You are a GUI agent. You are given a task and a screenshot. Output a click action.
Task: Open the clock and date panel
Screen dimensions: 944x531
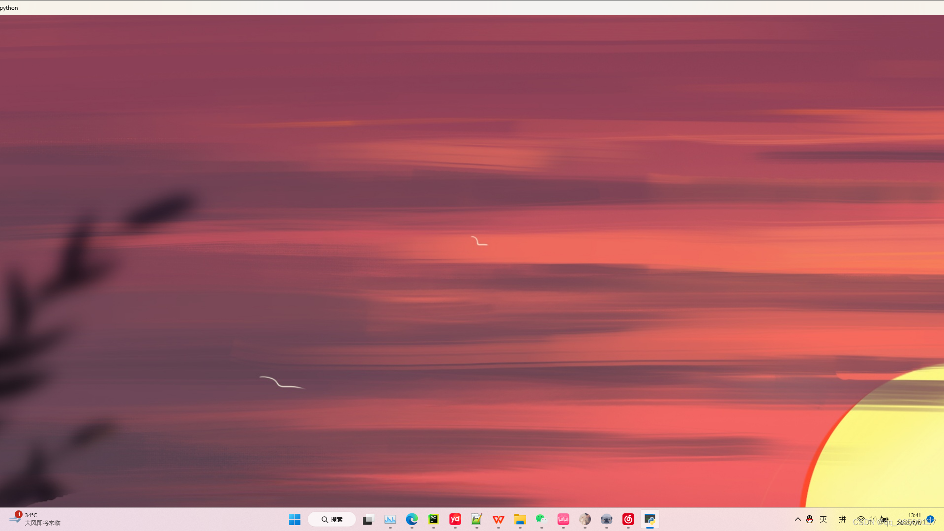point(914,519)
